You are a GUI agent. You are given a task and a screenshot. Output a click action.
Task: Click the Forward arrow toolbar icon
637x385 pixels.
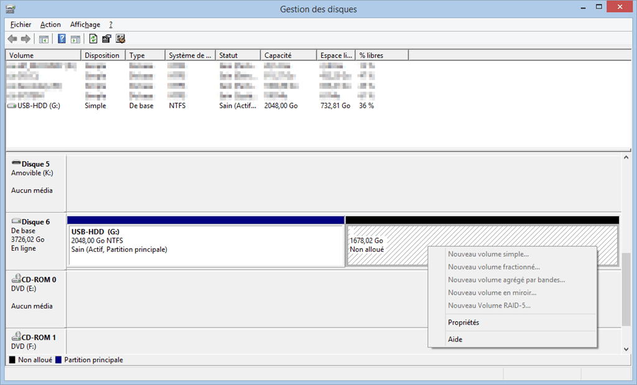click(x=26, y=39)
